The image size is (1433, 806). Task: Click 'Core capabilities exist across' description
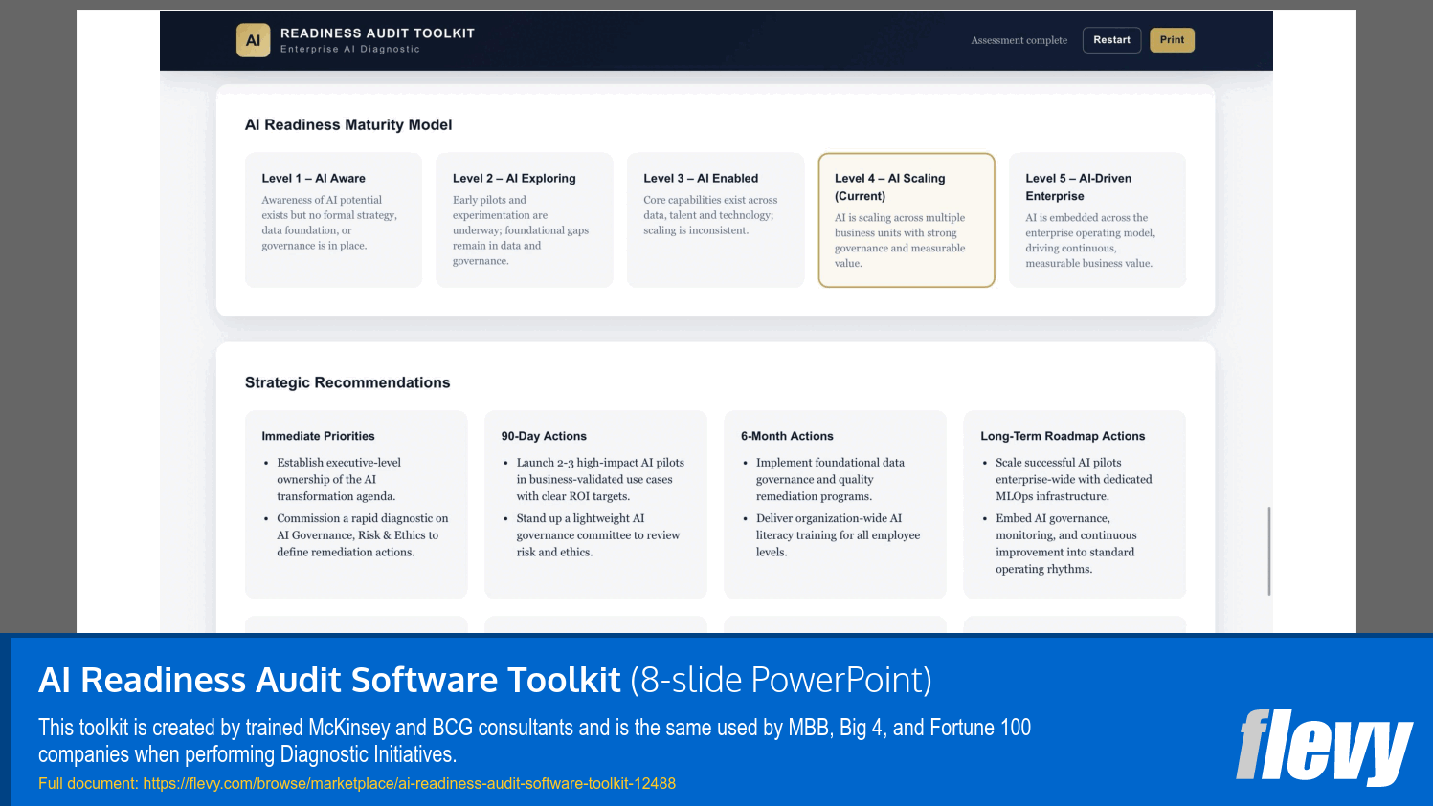pos(710,215)
